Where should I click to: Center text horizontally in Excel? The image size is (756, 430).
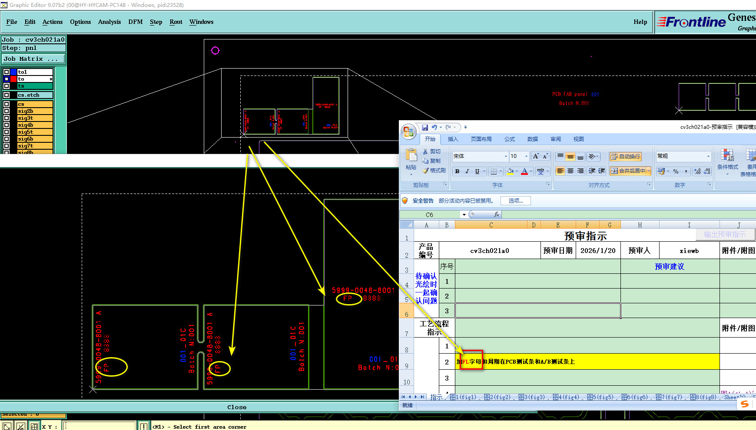[x=570, y=171]
